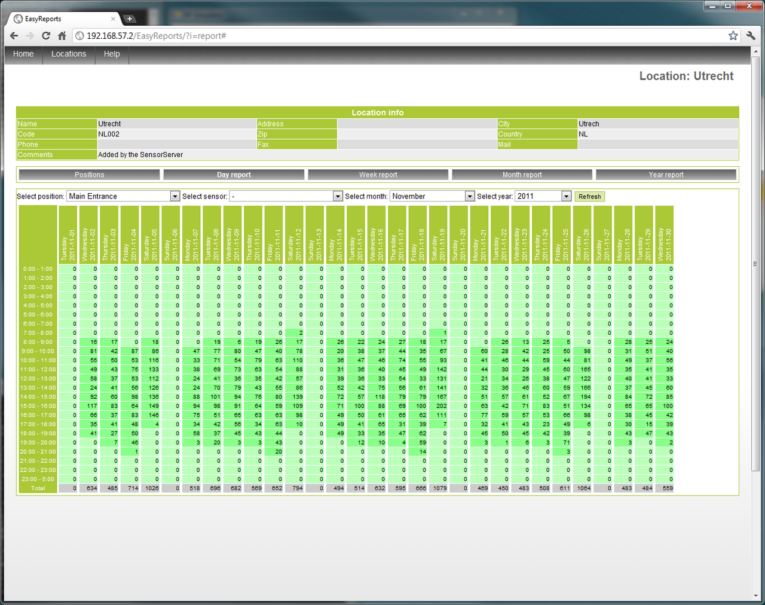Click the browser forward navigation arrow
Viewport: 765px width, 605px height.
point(29,35)
